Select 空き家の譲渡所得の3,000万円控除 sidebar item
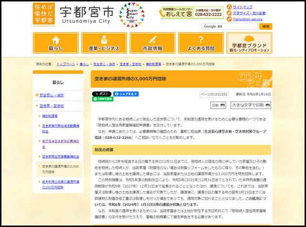This screenshot has height=227, width=306. tap(60, 169)
